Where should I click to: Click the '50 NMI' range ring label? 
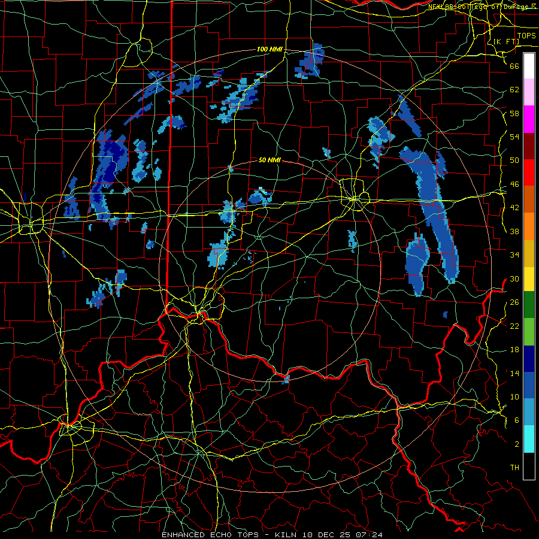click(x=269, y=160)
